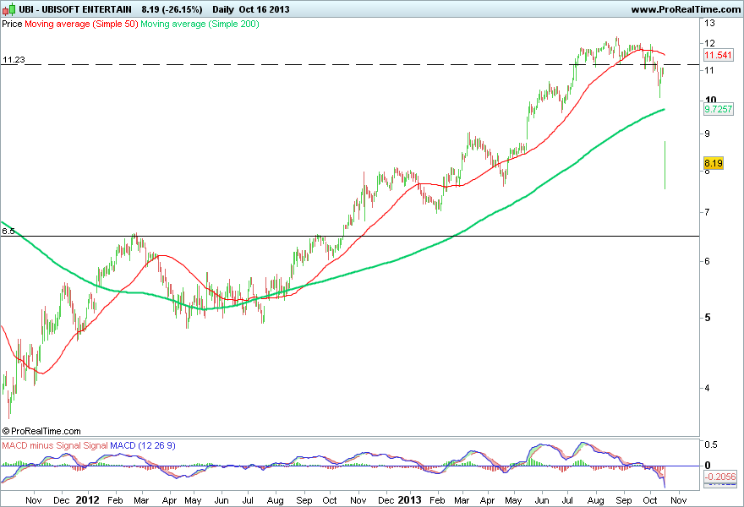Click the last Nov label on time axis
Viewport: 744px width, 507px height.
[x=679, y=500]
